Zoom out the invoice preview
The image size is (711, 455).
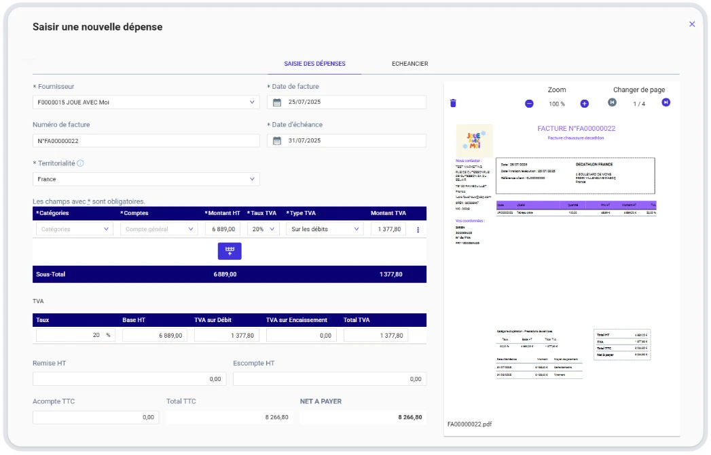[x=529, y=103]
